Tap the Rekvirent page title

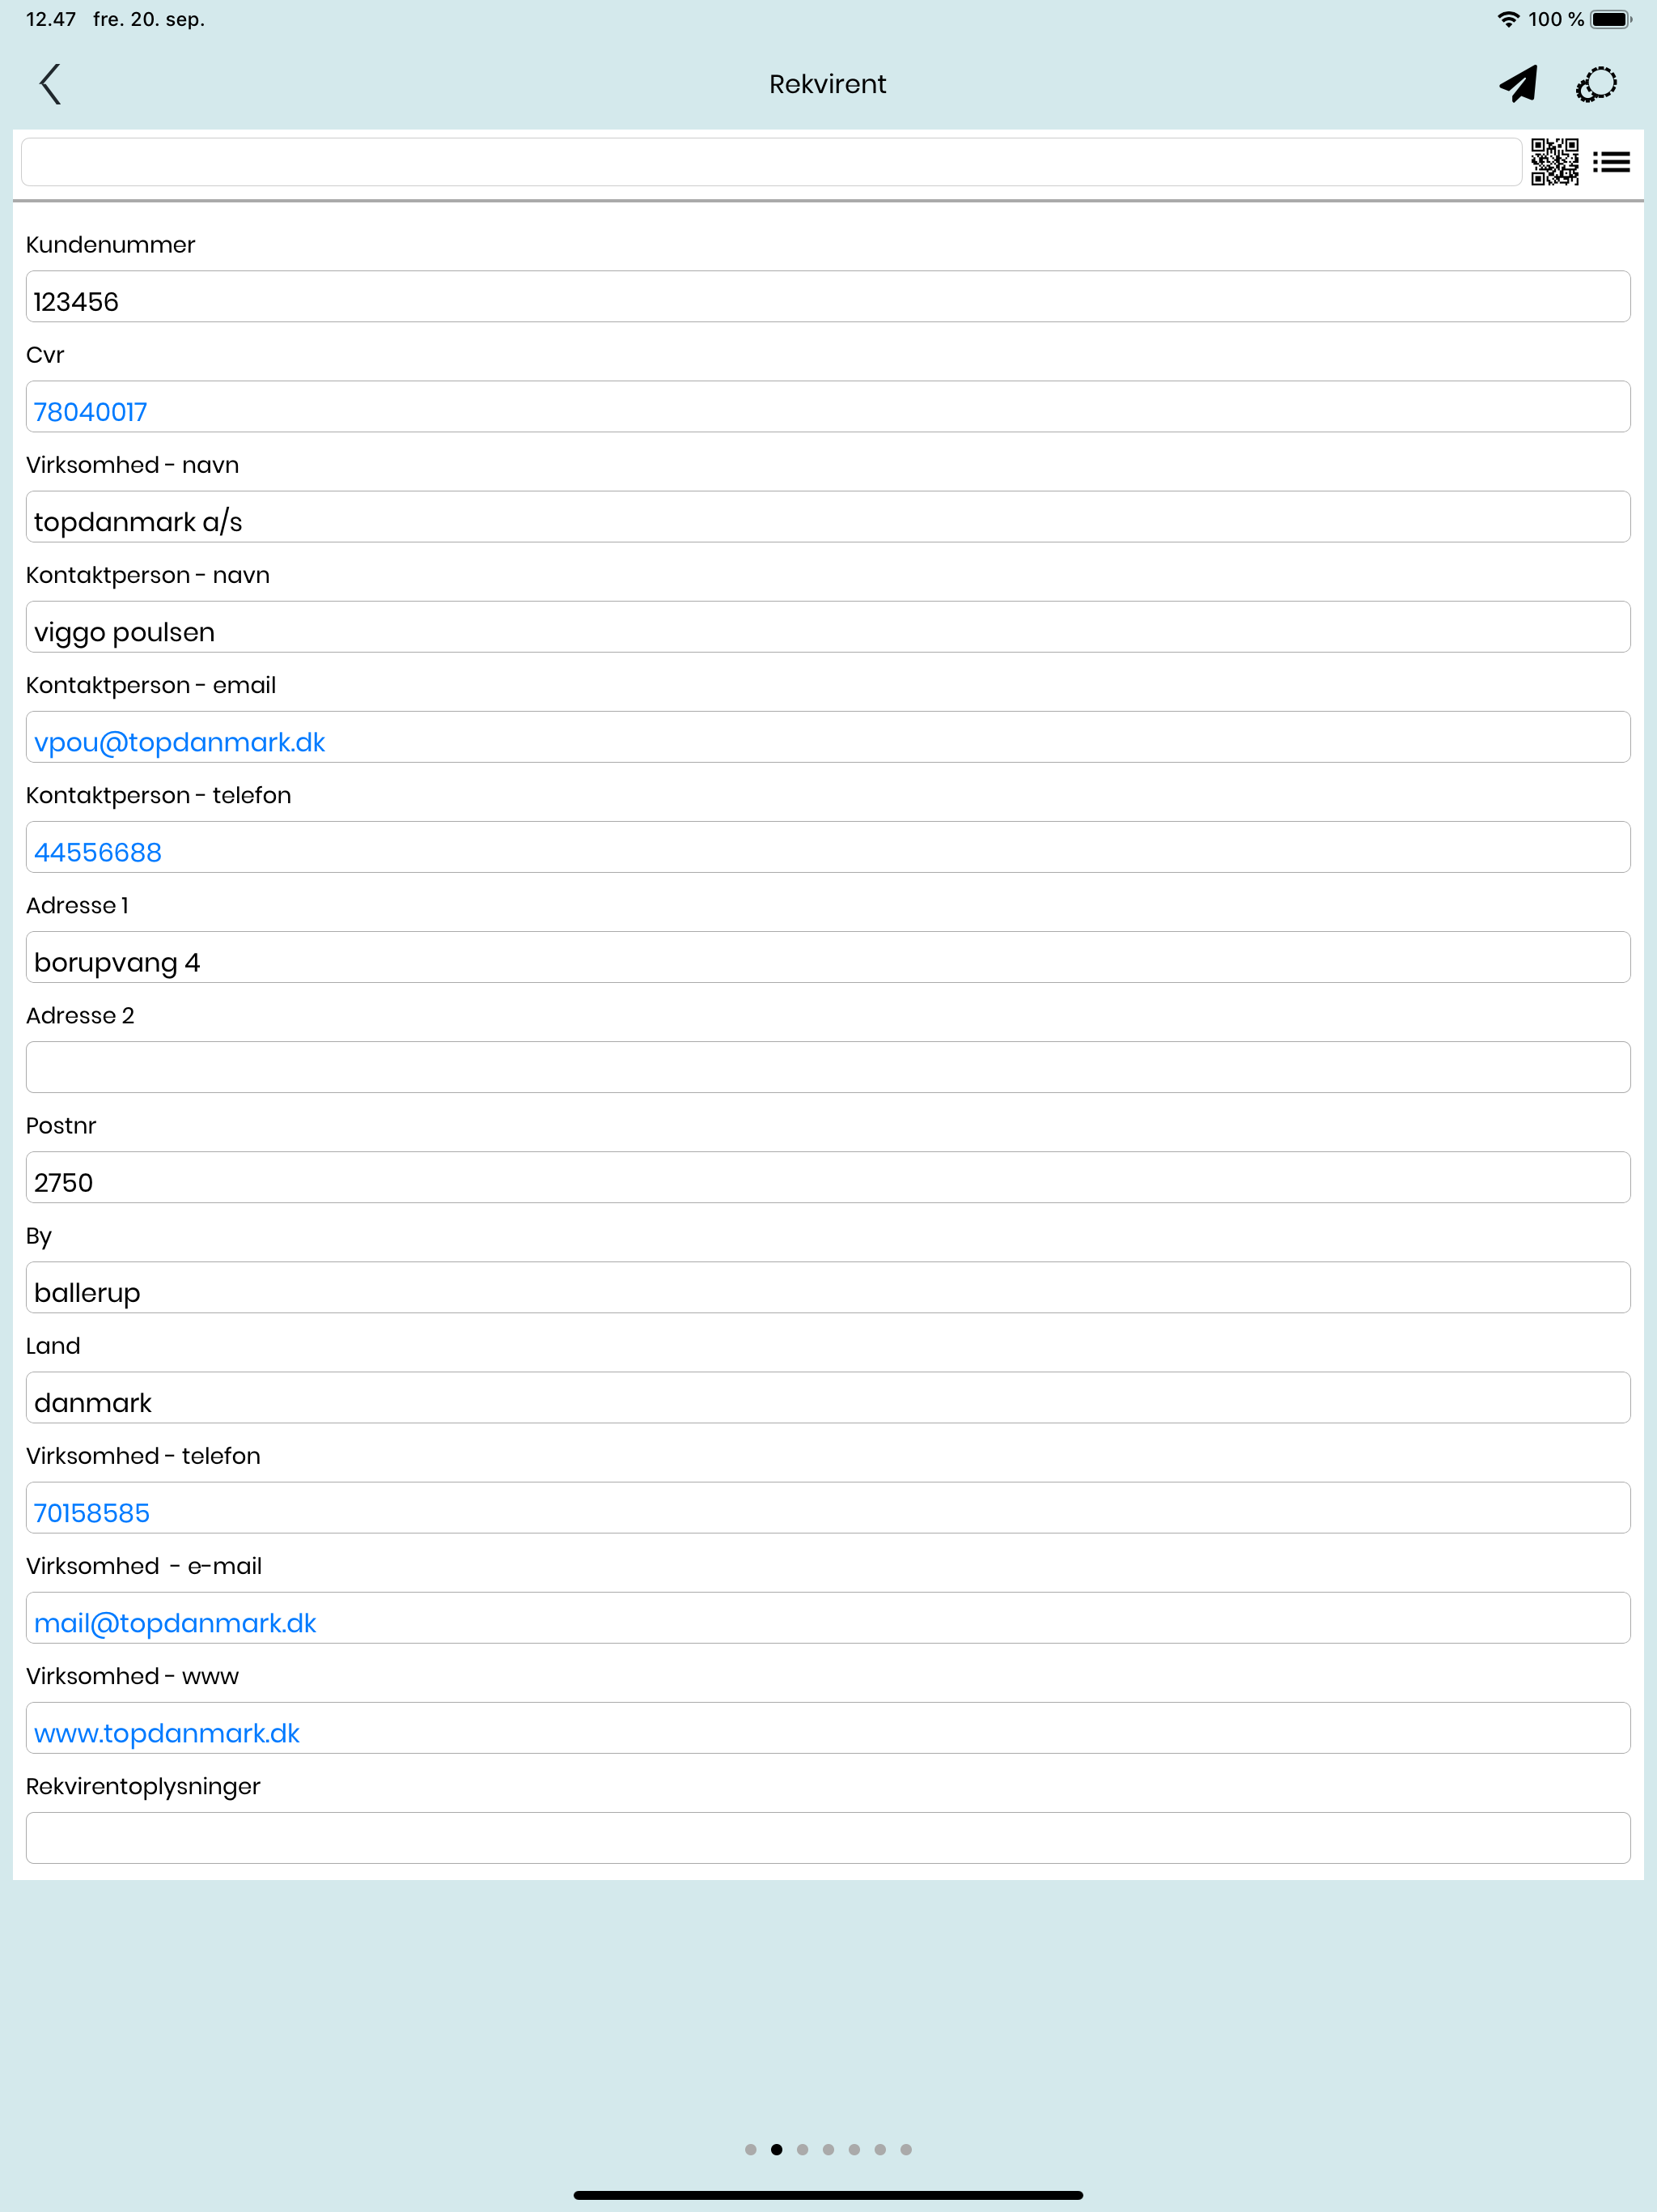pos(828,84)
